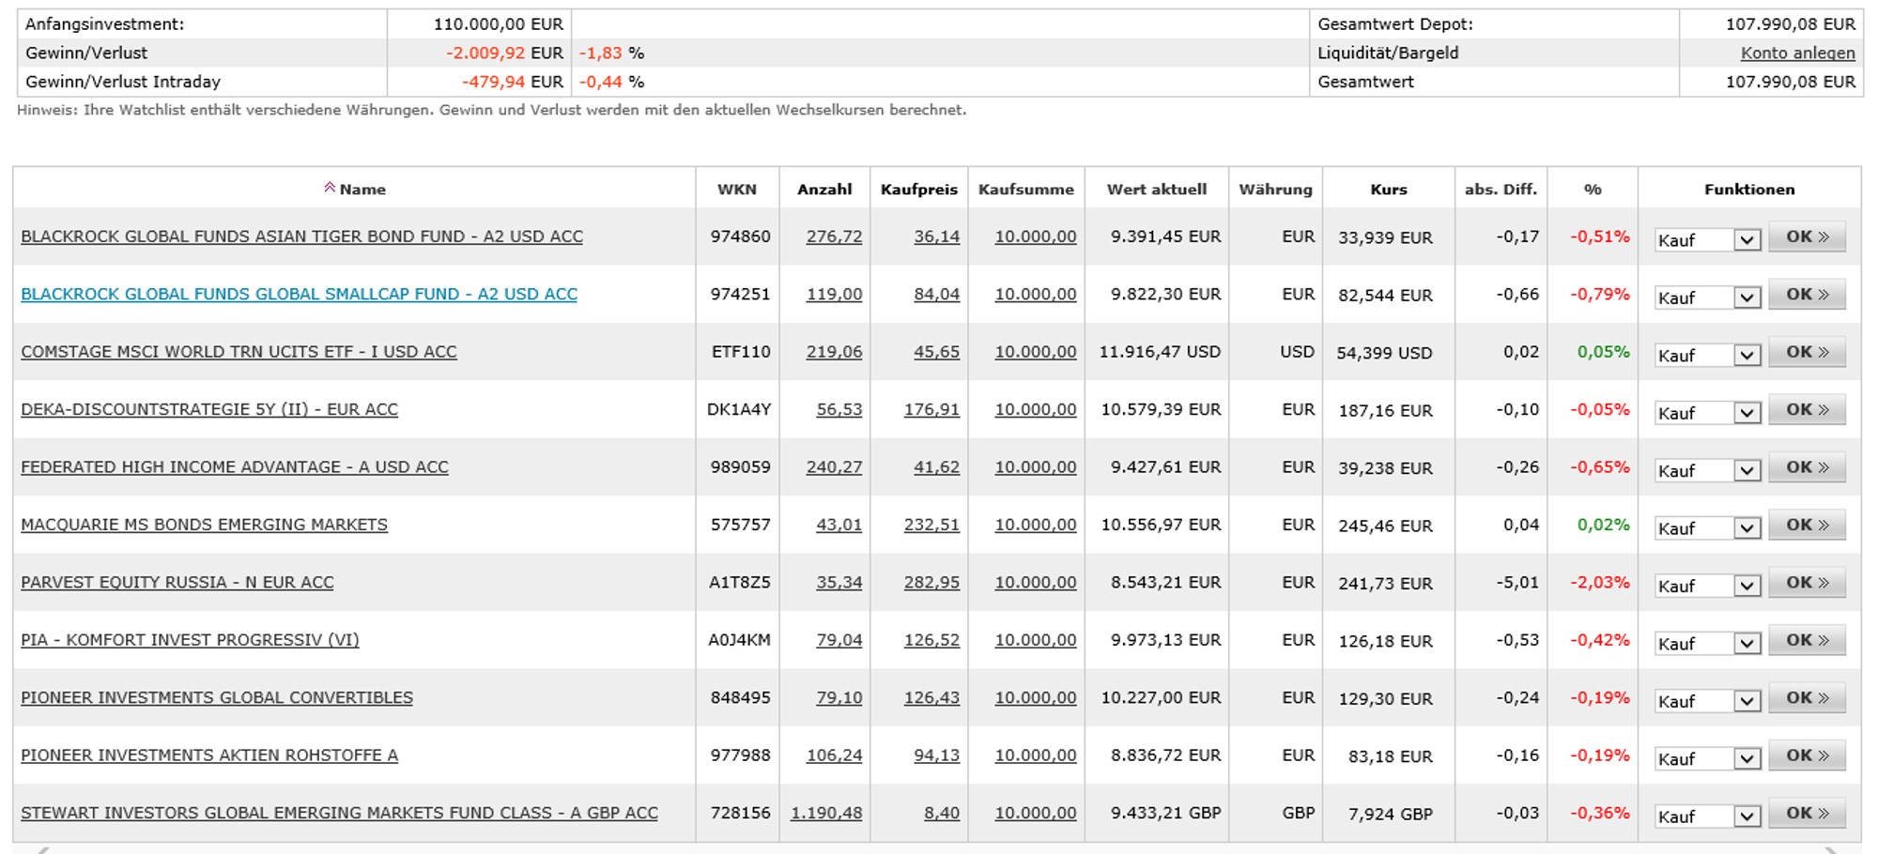The image size is (1878, 854).
Task: Click Kaufsumme for Pioneer Aktien Rohstoffe A
Action: coord(1035,755)
